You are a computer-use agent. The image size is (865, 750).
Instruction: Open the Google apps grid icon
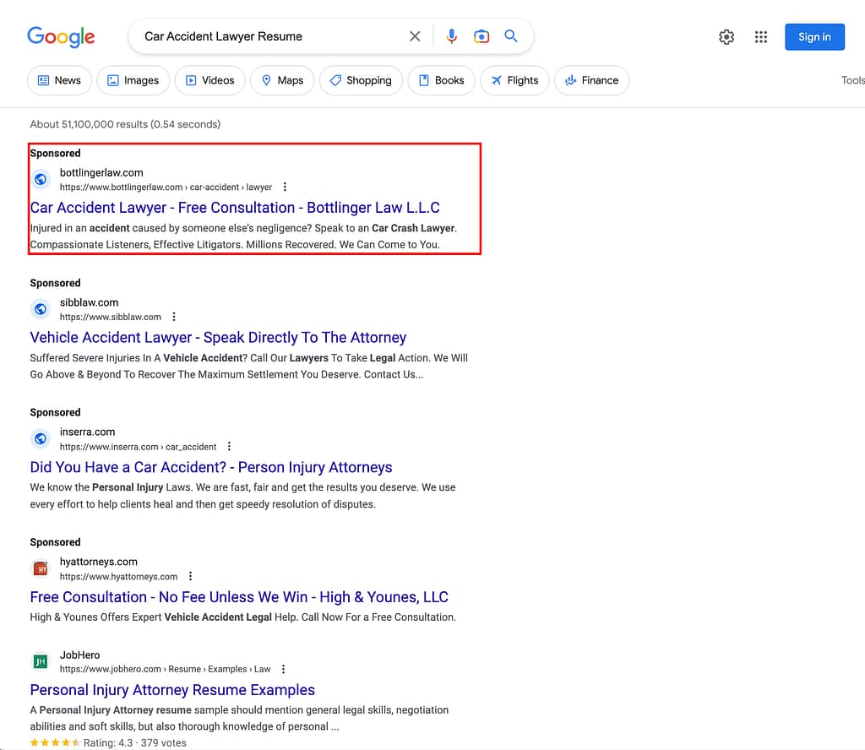tap(761, 37)
